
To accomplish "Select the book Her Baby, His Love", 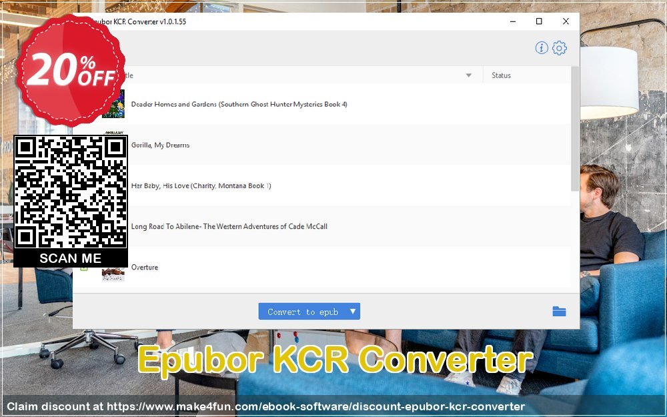I will coord(201,186).
